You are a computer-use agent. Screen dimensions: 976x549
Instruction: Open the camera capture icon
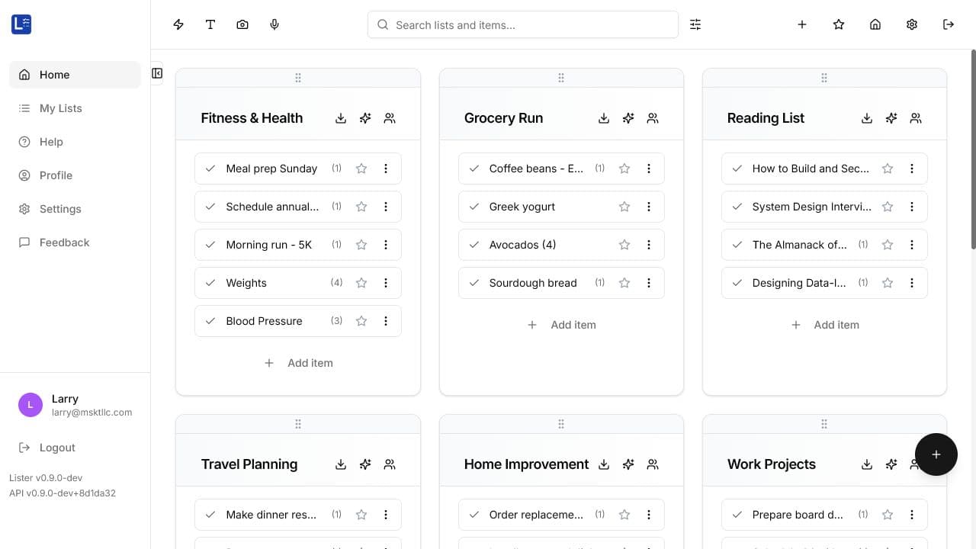[x=242, y=24]
